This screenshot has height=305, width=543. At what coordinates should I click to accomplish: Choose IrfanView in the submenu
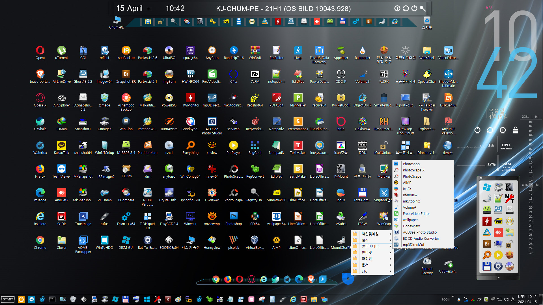[x=423, y=195]
